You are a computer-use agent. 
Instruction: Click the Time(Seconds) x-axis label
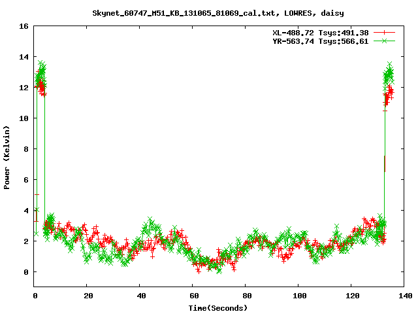point(218,308)
